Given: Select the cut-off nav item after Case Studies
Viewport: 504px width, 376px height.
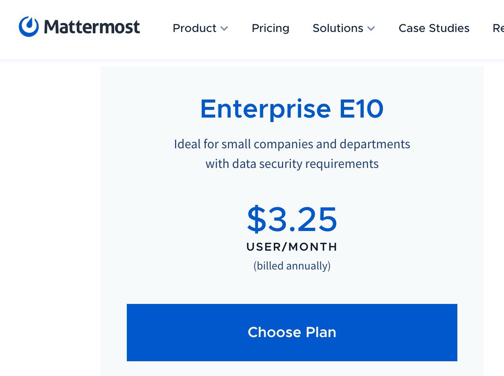Looking at the screenshot, I should click(x=498, y=28).
